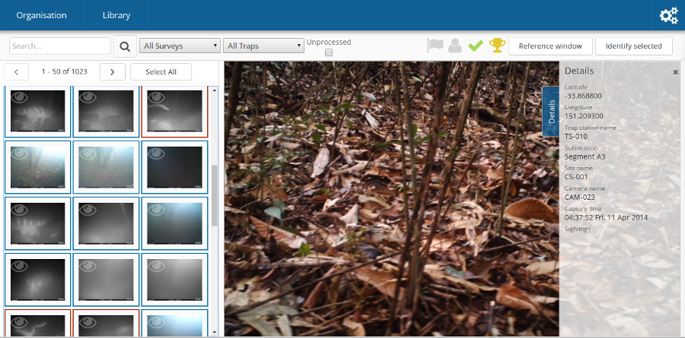Screen dimensions: 685x338
Task: Run search with the magnifier button
Action: click(125, 46)
